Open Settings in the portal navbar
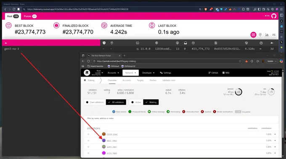This screenshot has height=159, width=286. pyautogui.click(x=165, y=73)
